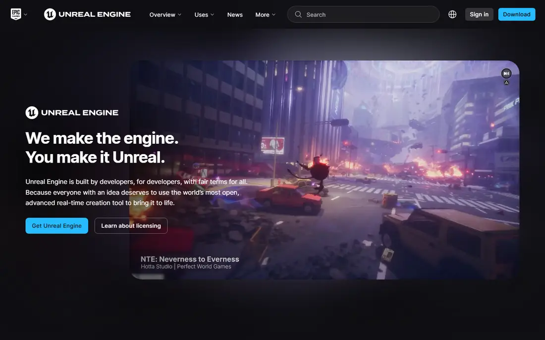This screenshot has width=545, height=340.
Task: Open the More dropdown menu
Action: click(x=266, y=14)
